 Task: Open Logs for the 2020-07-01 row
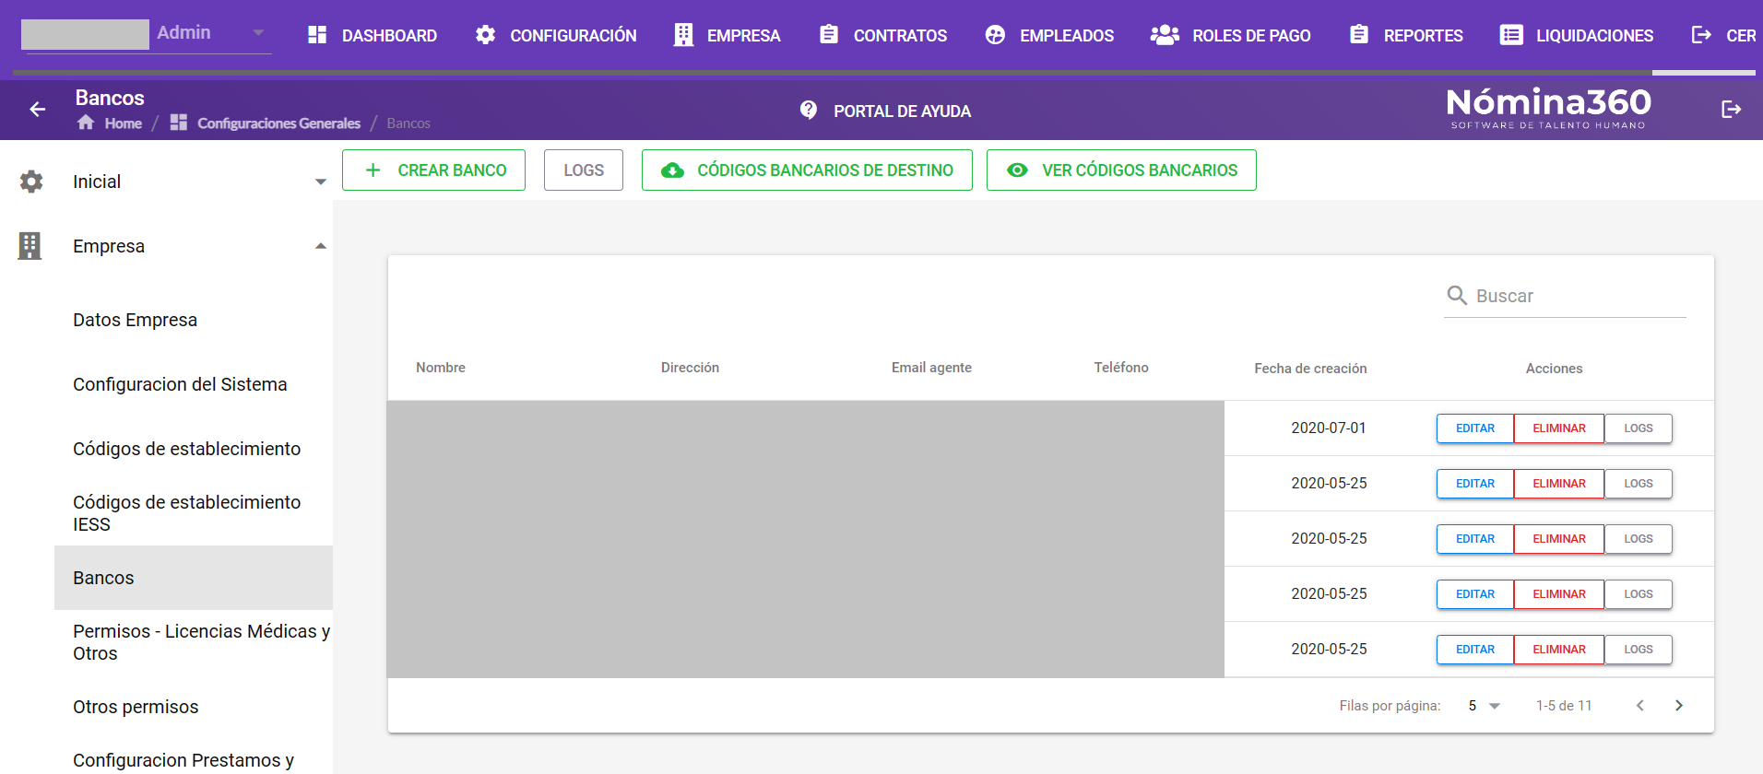[x=1639, y=428]
